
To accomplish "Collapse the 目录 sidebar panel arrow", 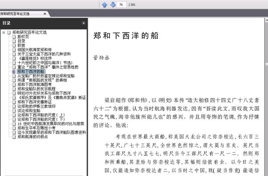I will click(84, 23).
